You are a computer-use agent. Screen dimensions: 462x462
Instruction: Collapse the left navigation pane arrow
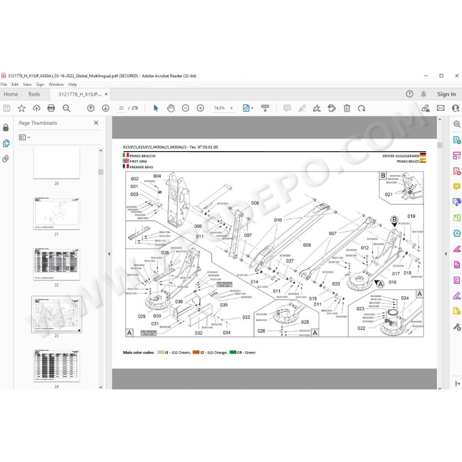pyautogui.click(x=109, y=253)
